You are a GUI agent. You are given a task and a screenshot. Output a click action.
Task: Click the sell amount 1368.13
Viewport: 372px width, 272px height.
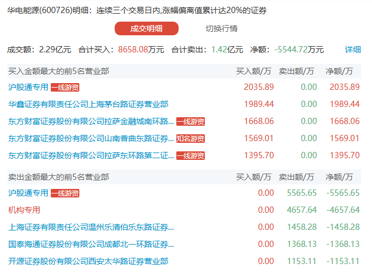pyautogui.click(x=302, y=244)
